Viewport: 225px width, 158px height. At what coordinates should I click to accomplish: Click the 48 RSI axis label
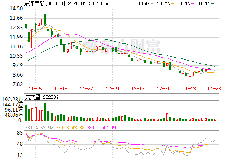coord(20,144)
